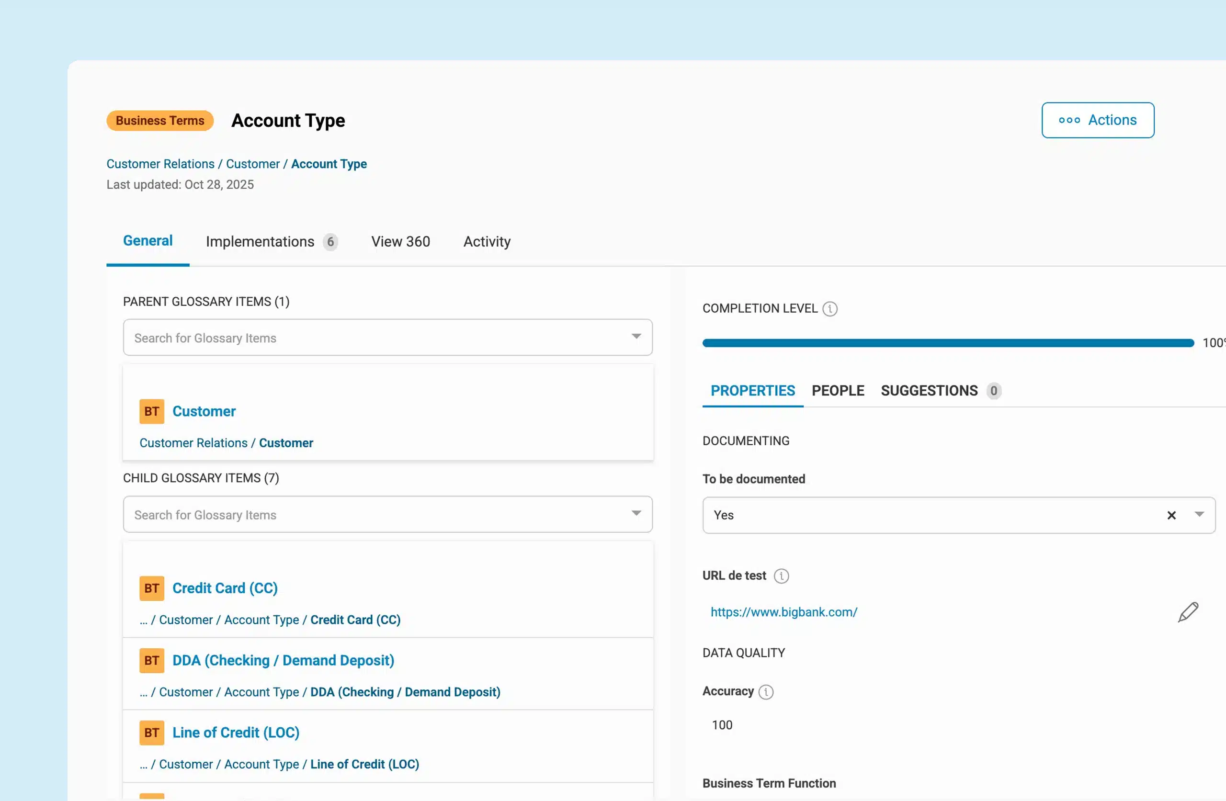
Task: Click the Implementations count badge 6
Action: (330, 242)
